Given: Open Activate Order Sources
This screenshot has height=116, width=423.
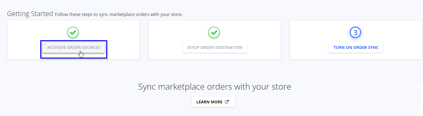Looking at the screenshot, I should pos(74,47).
